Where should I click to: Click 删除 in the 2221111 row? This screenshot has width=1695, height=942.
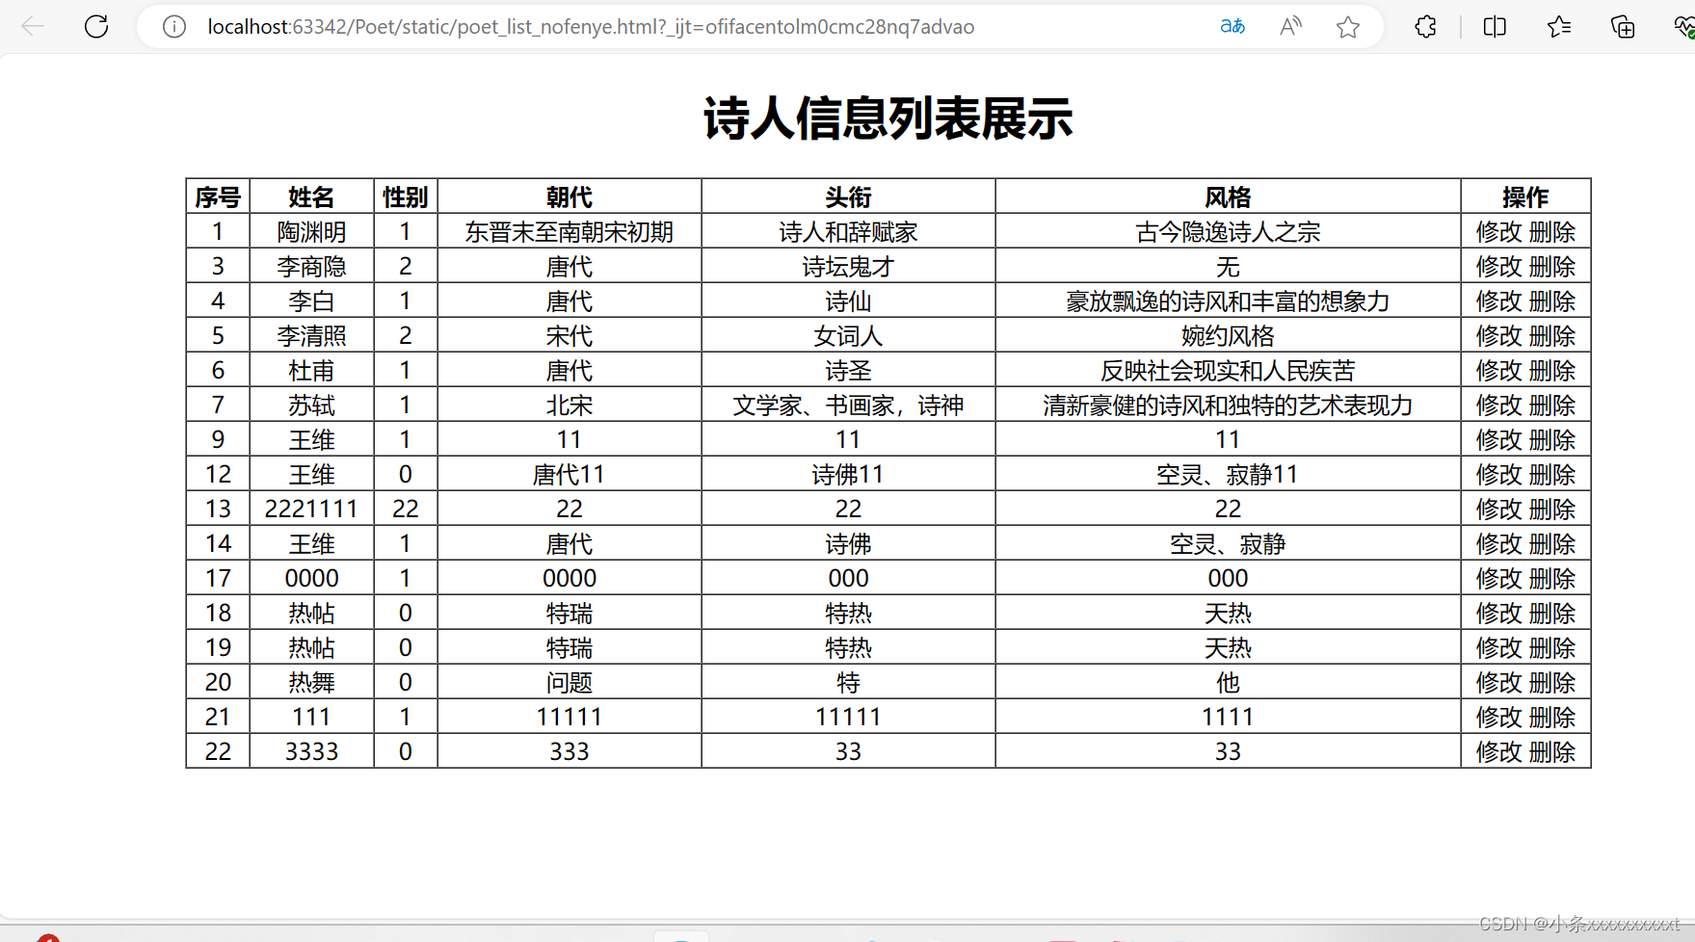[1552, 510]
